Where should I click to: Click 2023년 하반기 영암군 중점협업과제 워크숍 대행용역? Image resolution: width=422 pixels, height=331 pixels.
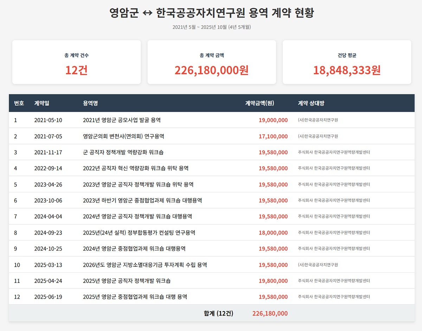pyautogui.click(x=142, y=200)
